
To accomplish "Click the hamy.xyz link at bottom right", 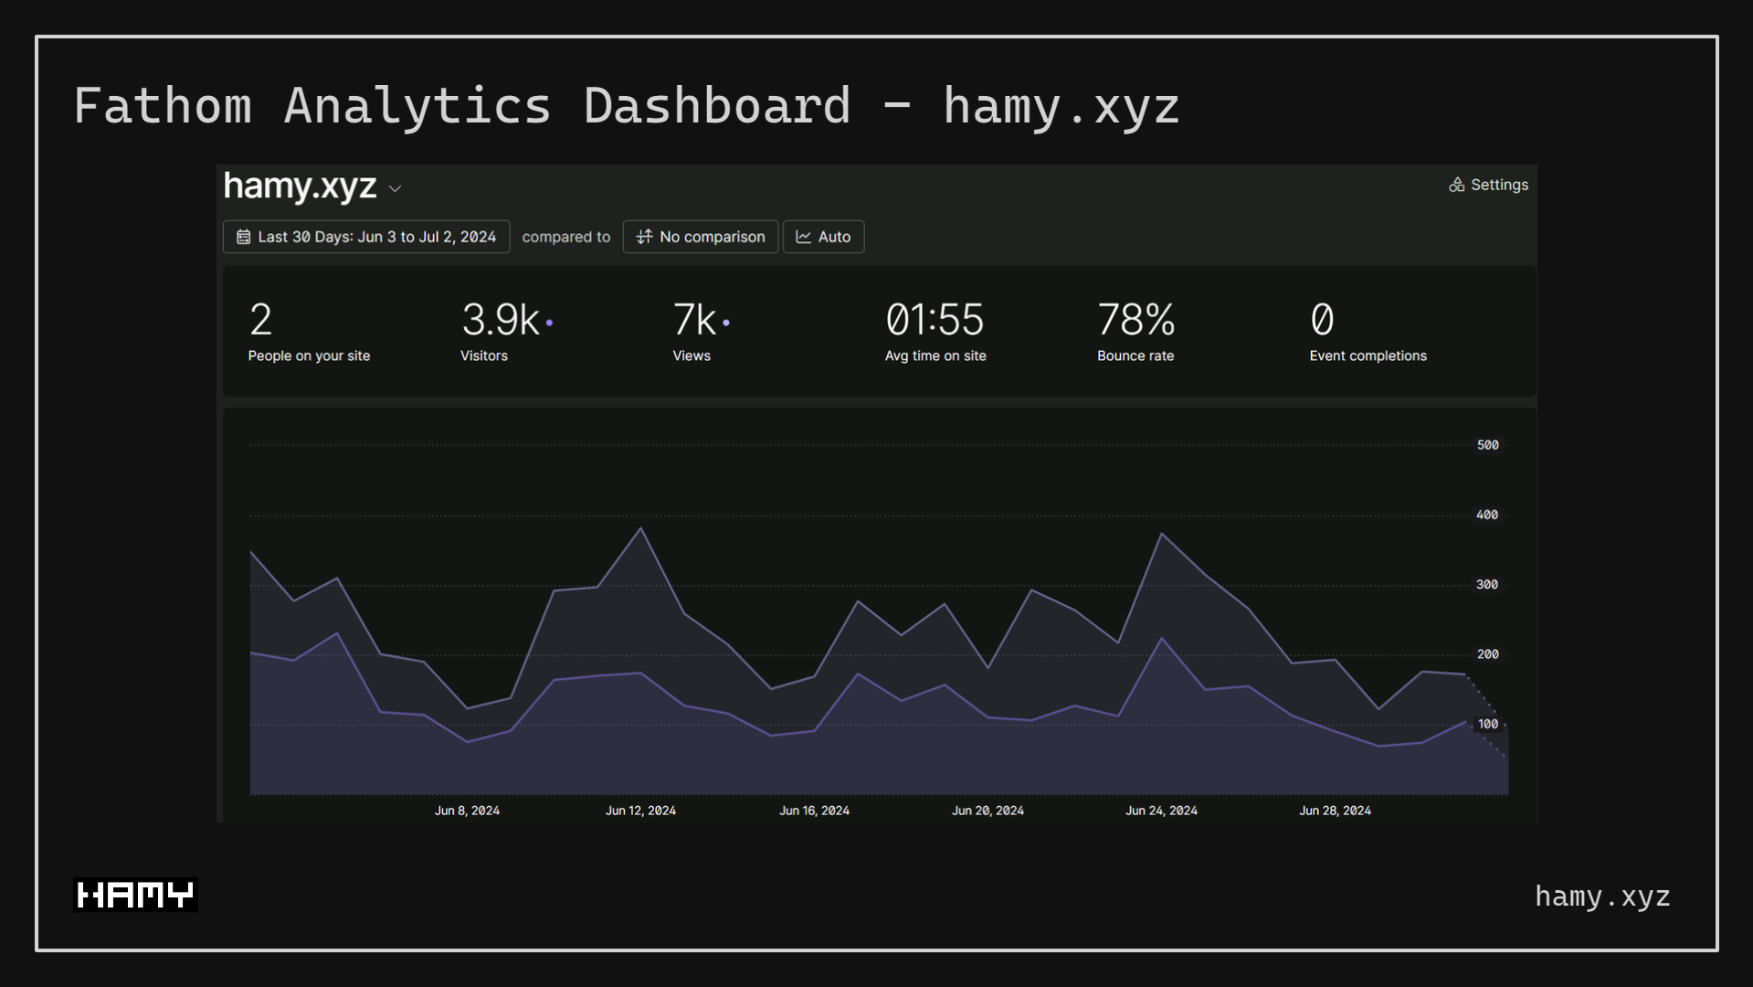I will (x=1602, y=896).
